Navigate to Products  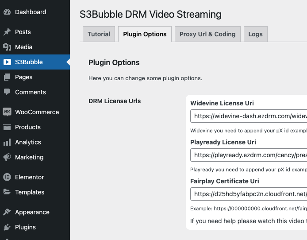[35, 127]
